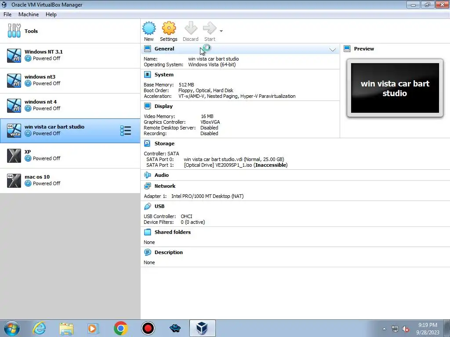Open the Audio settings heading link

click(x=162, y=175)
